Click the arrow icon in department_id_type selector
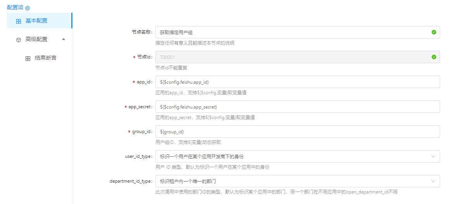The width and height of the screenshot is (470, 204). tap(433, 181)
